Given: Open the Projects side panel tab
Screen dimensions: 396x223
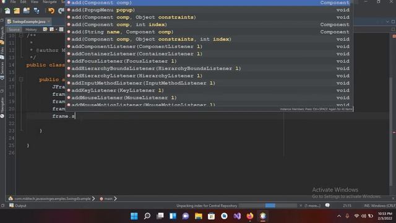Looking at the screenshot, I should [2, 33].
